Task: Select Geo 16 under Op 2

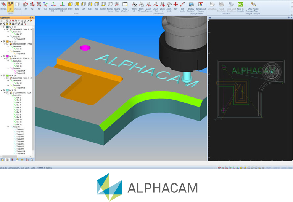Action: point(19,49)
